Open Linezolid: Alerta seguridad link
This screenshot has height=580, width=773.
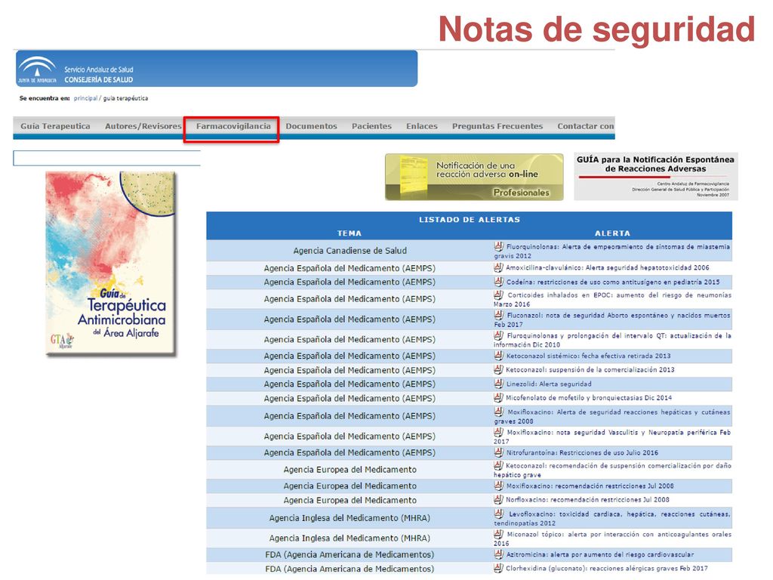pos(549,384)
